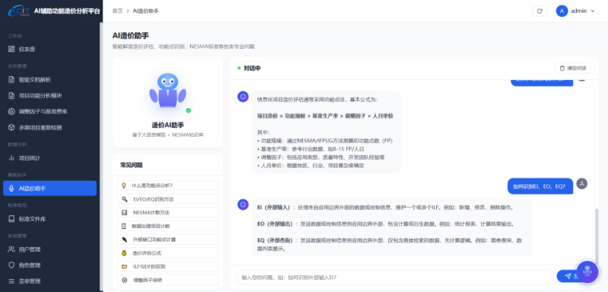Image resolution: width=608 pixels, height=292 pixels.
Task: Click the gear icon for 调整因子说明
Action: [124, 280]
